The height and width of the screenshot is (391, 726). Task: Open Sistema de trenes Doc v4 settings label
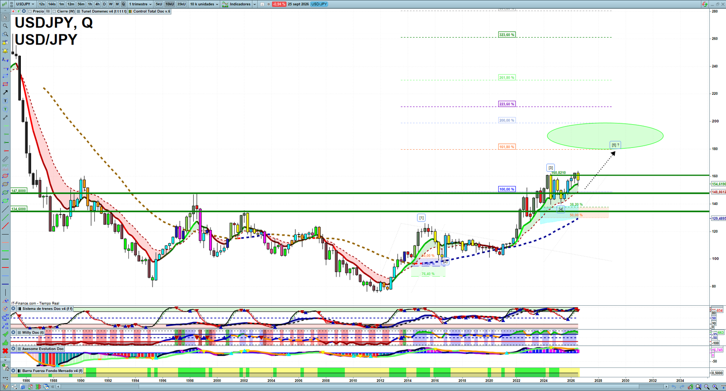click(x=47, y=309)
